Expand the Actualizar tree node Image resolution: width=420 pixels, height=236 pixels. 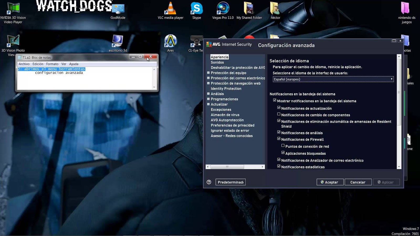click(x=208, y=104)
